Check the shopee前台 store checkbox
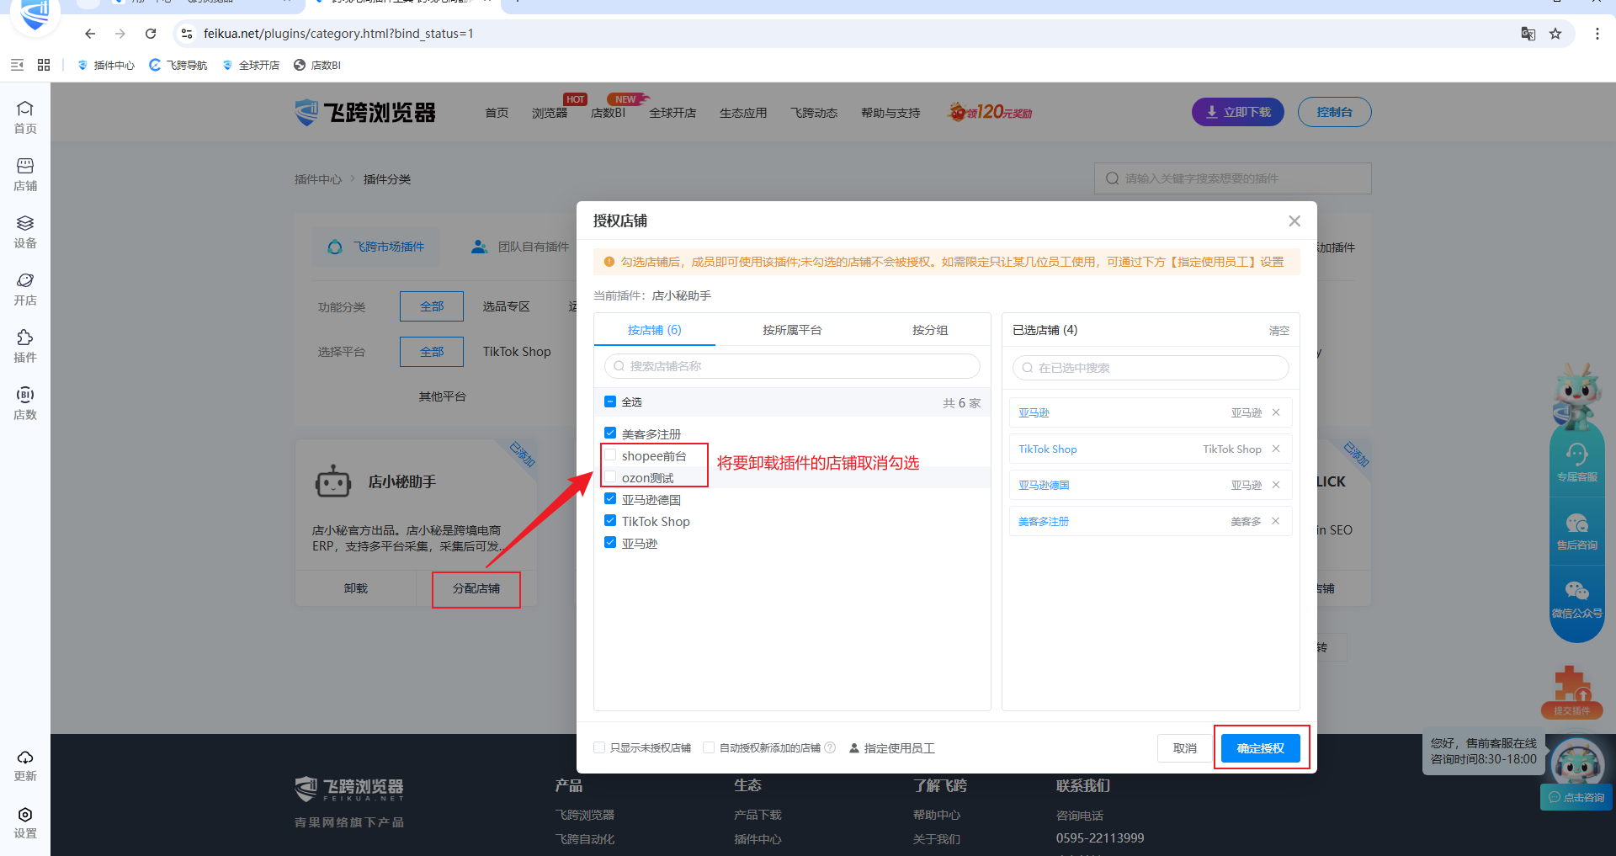 pos(610,455)
